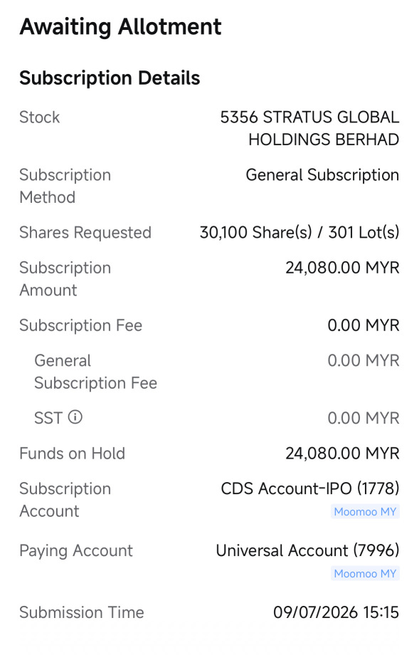Tap the SST 0.00 MYR amount
The image size is (419, 655).
click(x=363, y=418)
